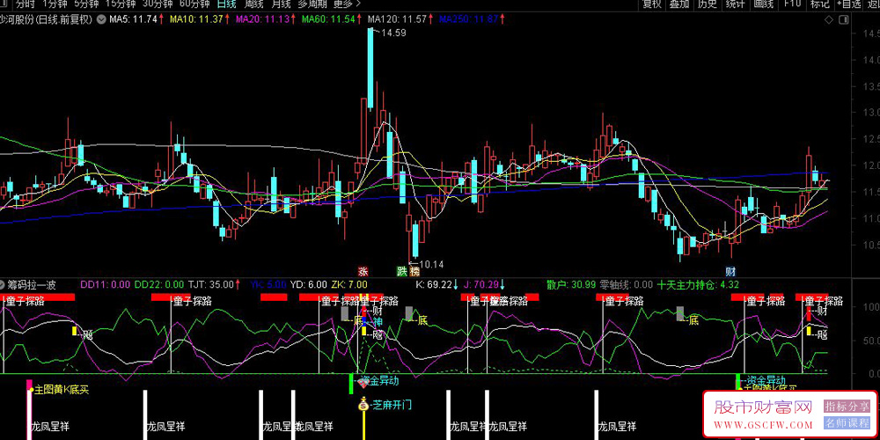Click the diamond 资金异动 signal icon
Screen dimensions: 880x440
[x=363, y=382]
